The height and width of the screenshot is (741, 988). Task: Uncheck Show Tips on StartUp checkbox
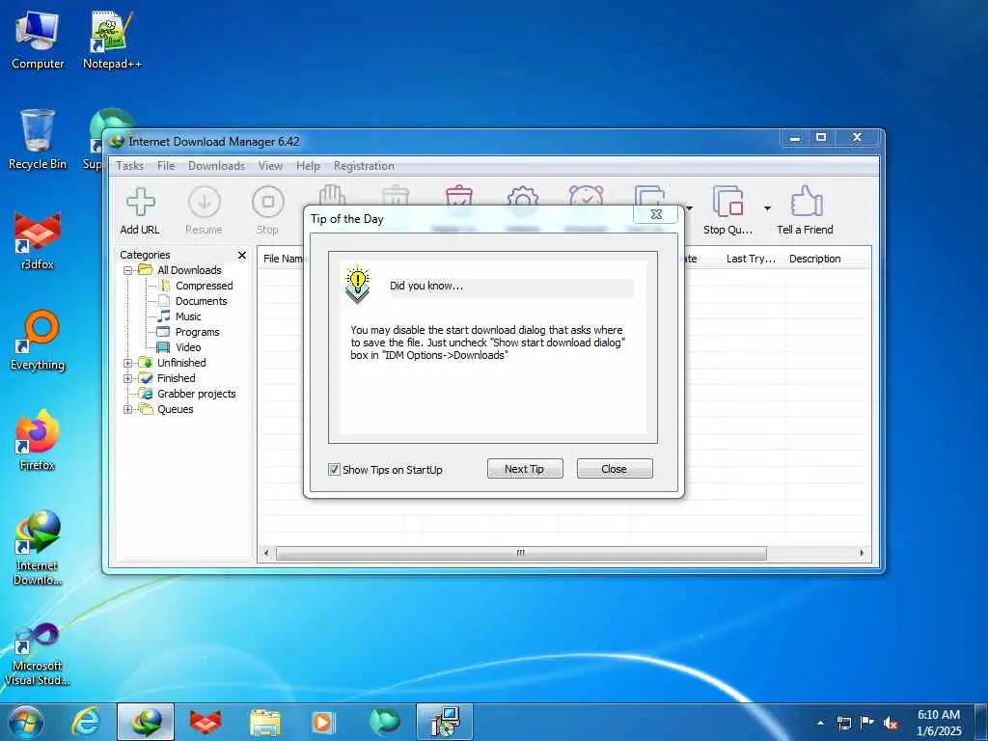(334, 470)
